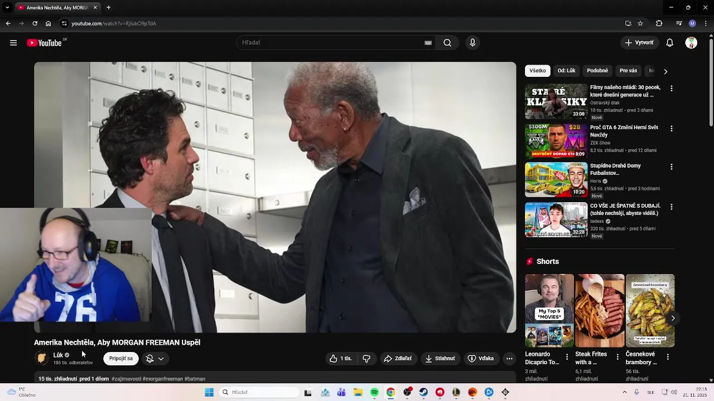Open options for 'Proč GTA 6' video

coord(672,129)
